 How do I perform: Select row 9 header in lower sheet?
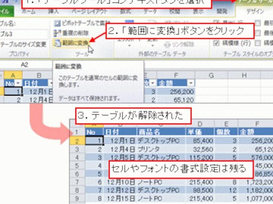click(x=77, y=198)
